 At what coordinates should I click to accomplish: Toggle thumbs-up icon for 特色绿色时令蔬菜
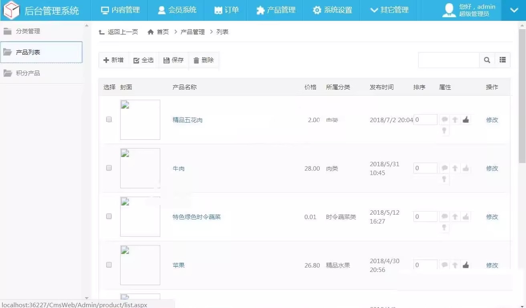tap(466, 217)
